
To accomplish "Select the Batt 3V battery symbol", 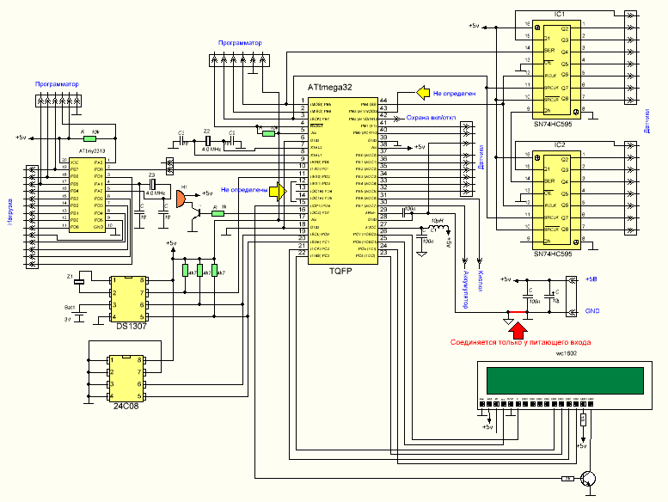I will pos(80,316).
